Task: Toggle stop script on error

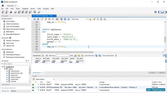Action: (57, 19)
